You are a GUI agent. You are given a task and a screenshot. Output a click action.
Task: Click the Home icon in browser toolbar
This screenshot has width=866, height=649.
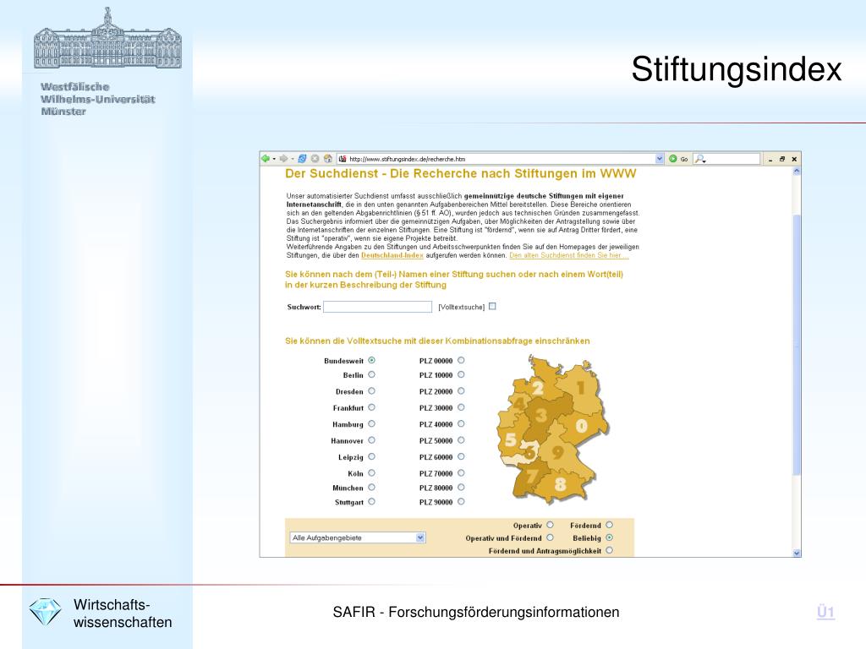pos(328,159)
